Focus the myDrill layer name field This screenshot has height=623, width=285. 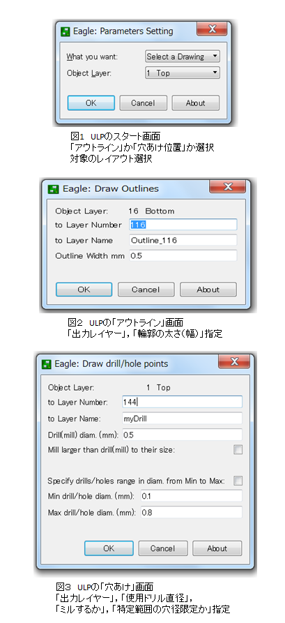pos(182,418)
